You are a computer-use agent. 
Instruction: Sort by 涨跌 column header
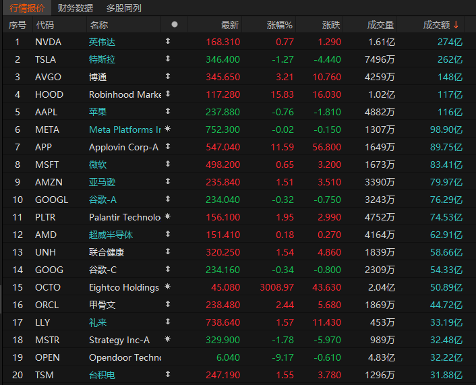tap(331, 25)
